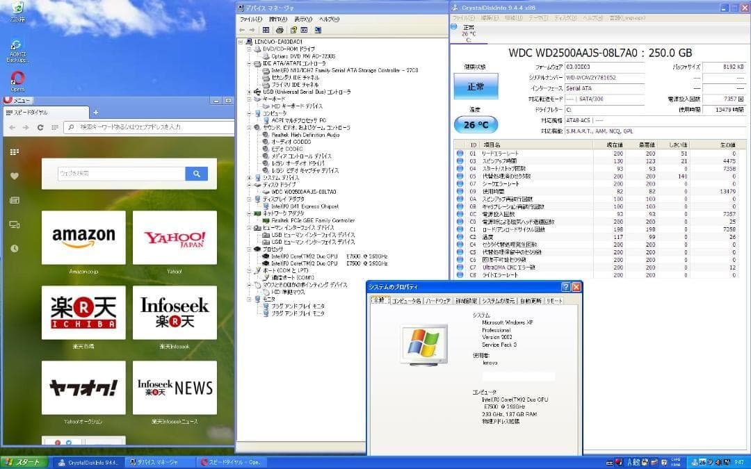Click Device Manager forward arrow

pos(252,30)
